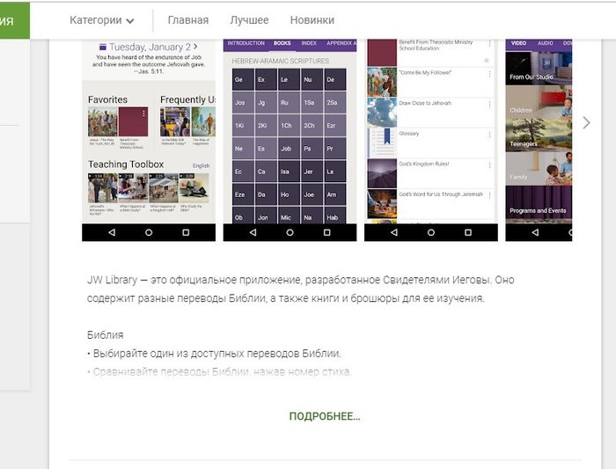Click the recents square in Bible books screenshot
The height and width of the screenshot is (469, 616).
click(326, 232)
